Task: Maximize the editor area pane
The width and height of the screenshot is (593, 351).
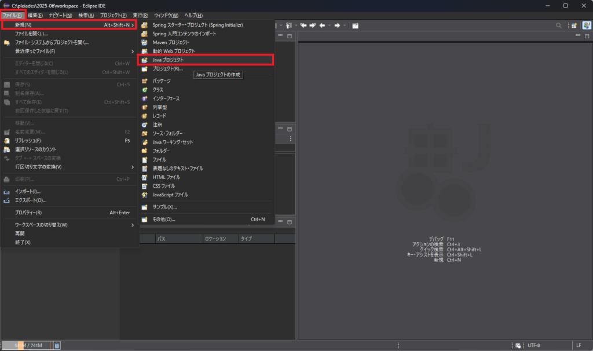Action: click(x=587, y=36)
